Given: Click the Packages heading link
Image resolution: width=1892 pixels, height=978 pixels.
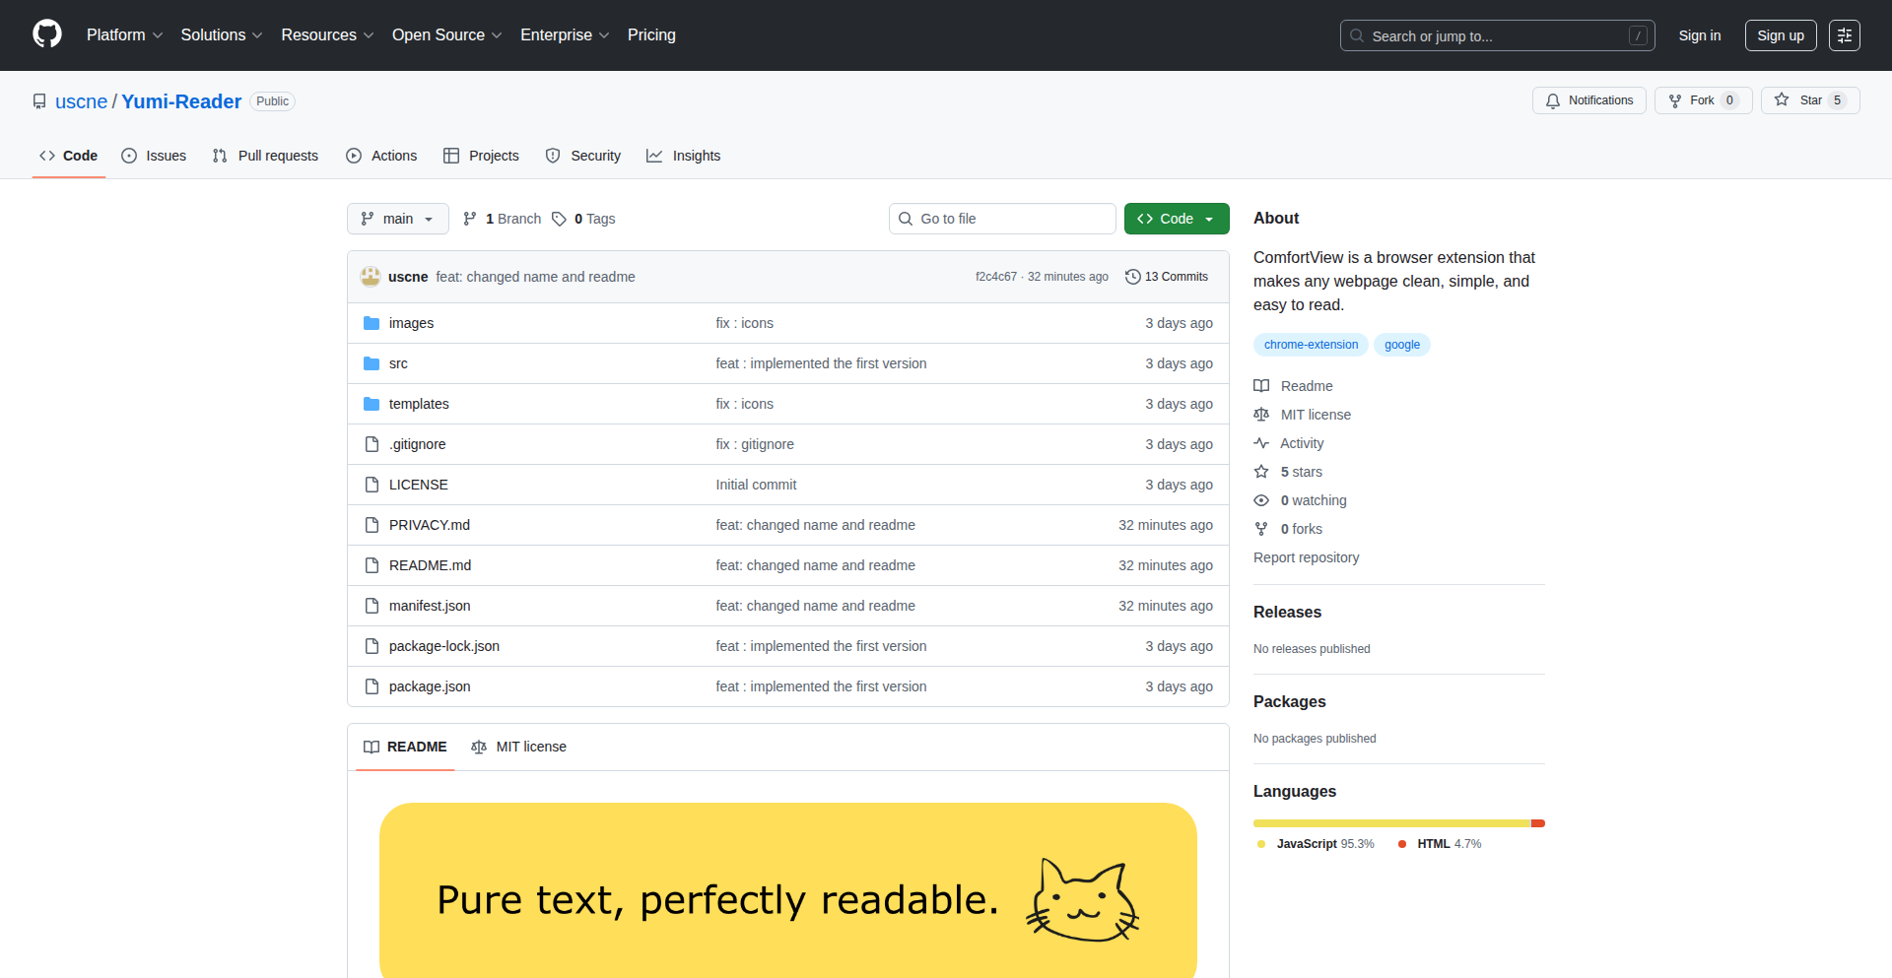Looking at the screenshot, I should (1289, 701).
